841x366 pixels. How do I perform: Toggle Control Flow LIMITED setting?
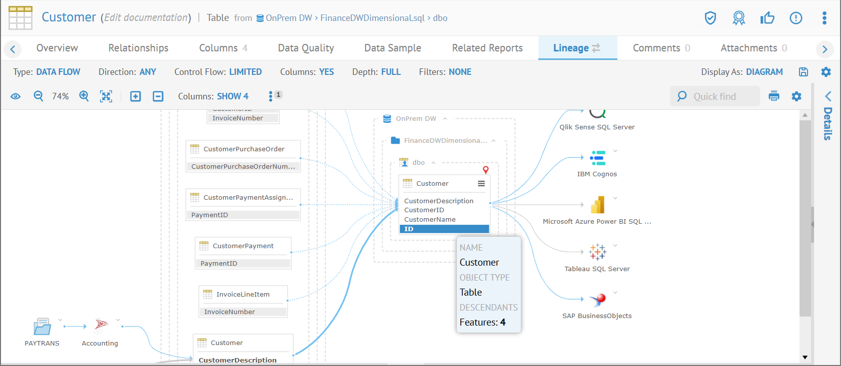(245, 72)
